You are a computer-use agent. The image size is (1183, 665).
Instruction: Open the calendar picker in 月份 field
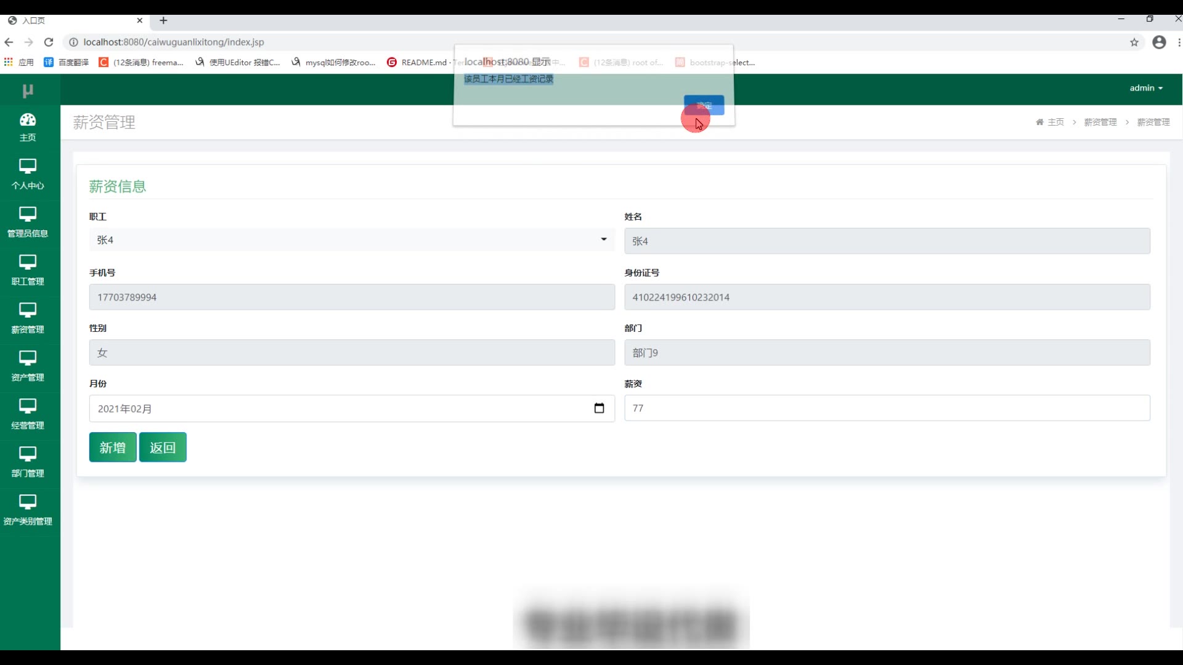point(599,408)
